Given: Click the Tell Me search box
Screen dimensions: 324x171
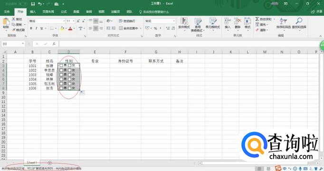Looking at the screenshot, I should (x=154, y=12).
